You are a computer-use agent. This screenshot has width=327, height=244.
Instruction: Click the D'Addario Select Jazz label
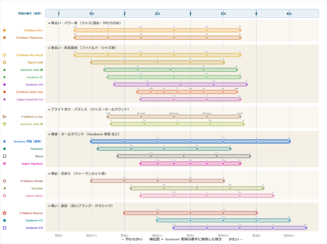29,92
